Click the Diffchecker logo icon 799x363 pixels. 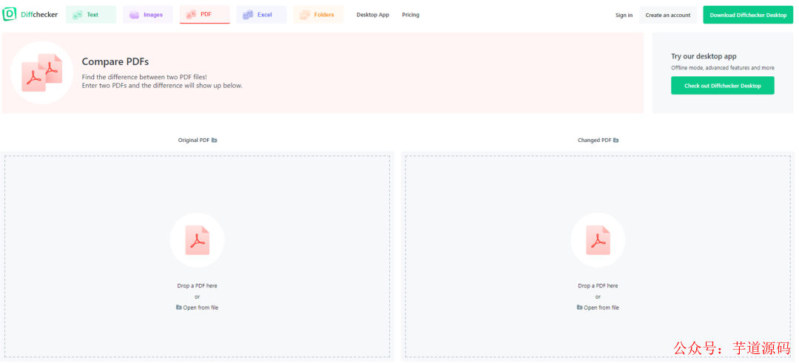point(10,14)
